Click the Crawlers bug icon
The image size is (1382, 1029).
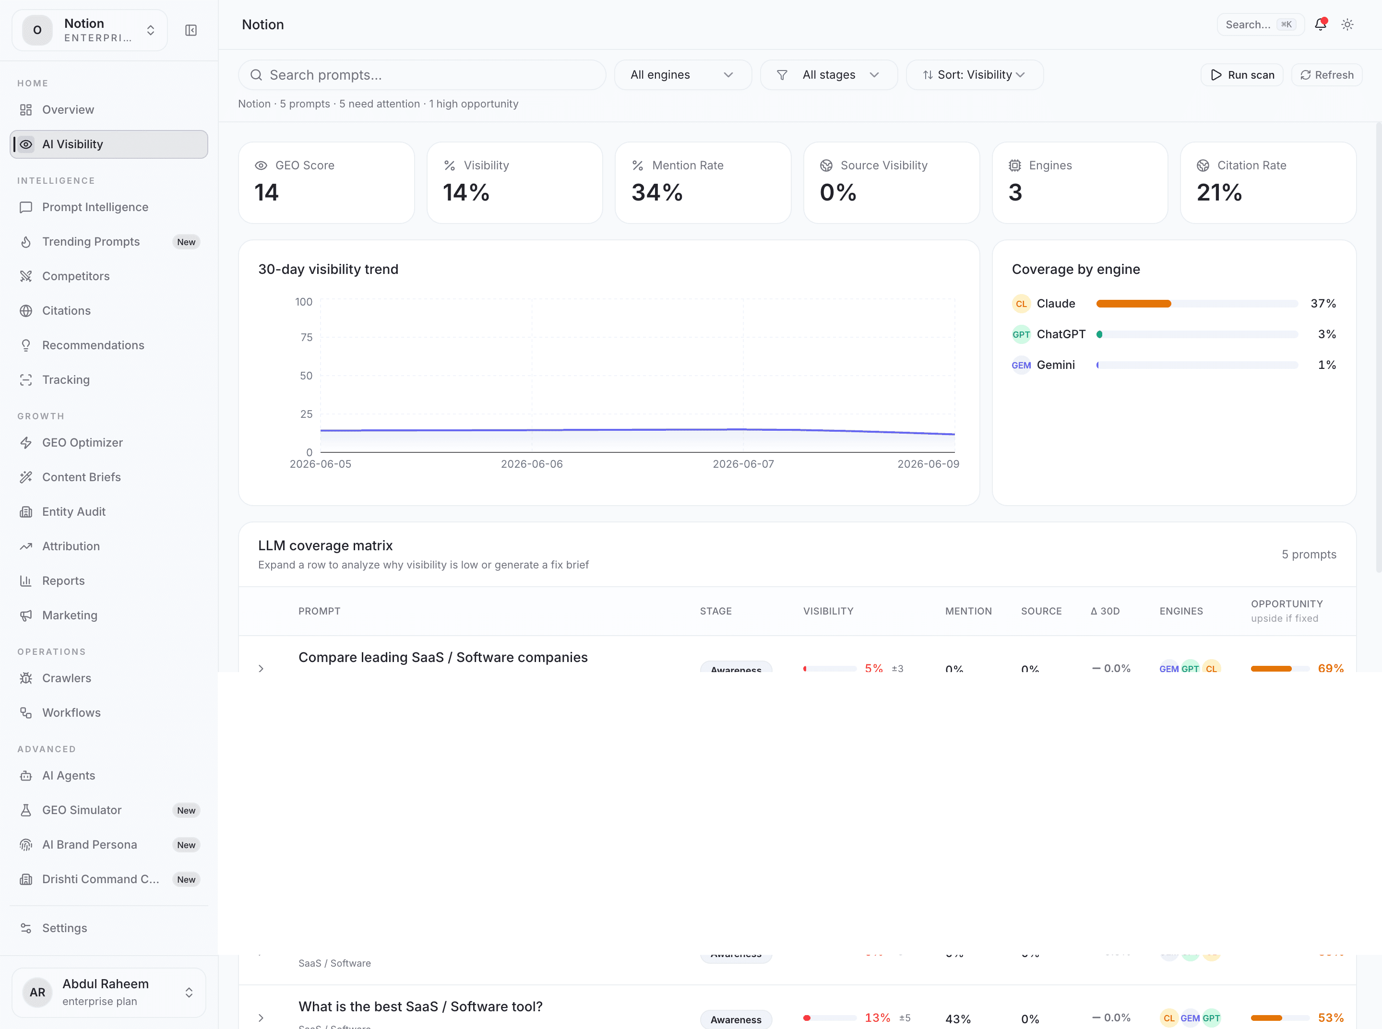25,678
